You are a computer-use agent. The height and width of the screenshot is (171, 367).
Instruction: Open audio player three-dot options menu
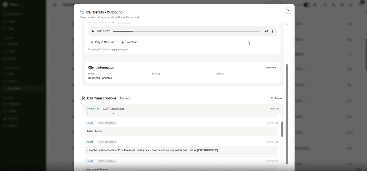pos(273,31)
